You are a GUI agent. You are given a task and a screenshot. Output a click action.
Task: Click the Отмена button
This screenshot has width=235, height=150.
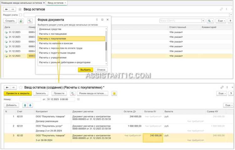tap(101, 70)
